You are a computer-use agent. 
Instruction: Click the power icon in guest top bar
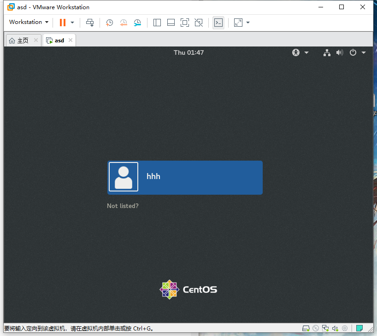coord(353,52)
